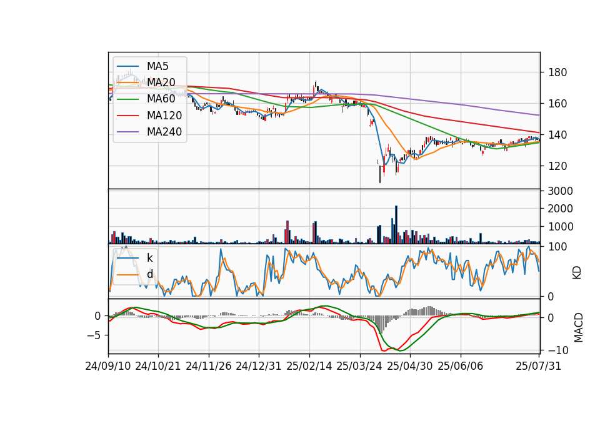Screen dimensions: 600x431
Task: Click the 24/09/10 date label
Action: (x=108, y=366)
